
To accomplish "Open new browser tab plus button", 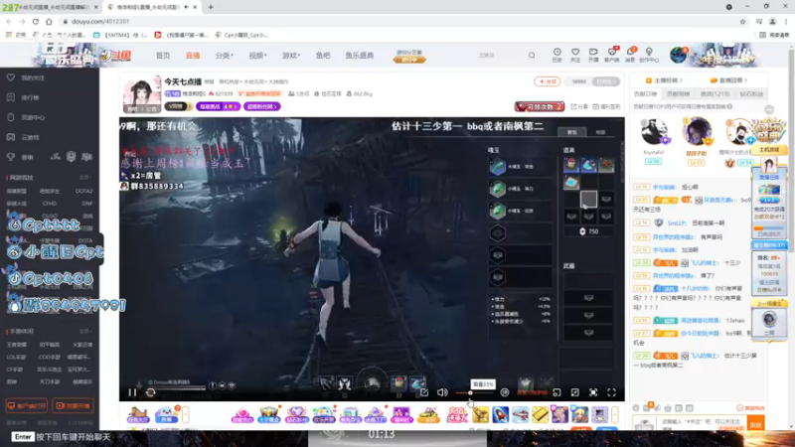I will coord(211,7).
